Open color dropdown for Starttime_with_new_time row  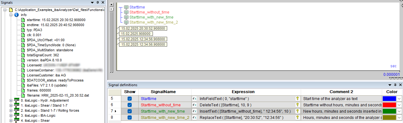pos(399,111)
